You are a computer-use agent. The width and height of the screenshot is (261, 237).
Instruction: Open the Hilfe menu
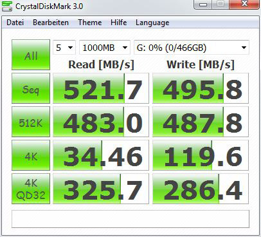118,23
